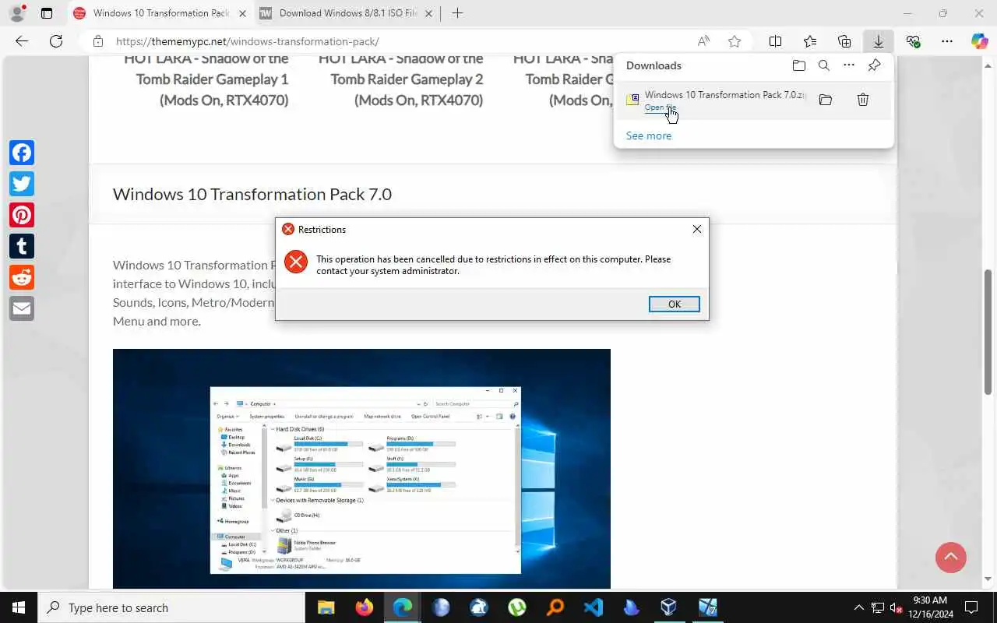Click the browser profile avatar icon
This screenshot has width=997, height=623.
(16, 13)
